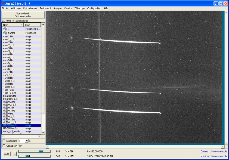
Task: Click the '...' button next to Auto
Action: [15, 154]
